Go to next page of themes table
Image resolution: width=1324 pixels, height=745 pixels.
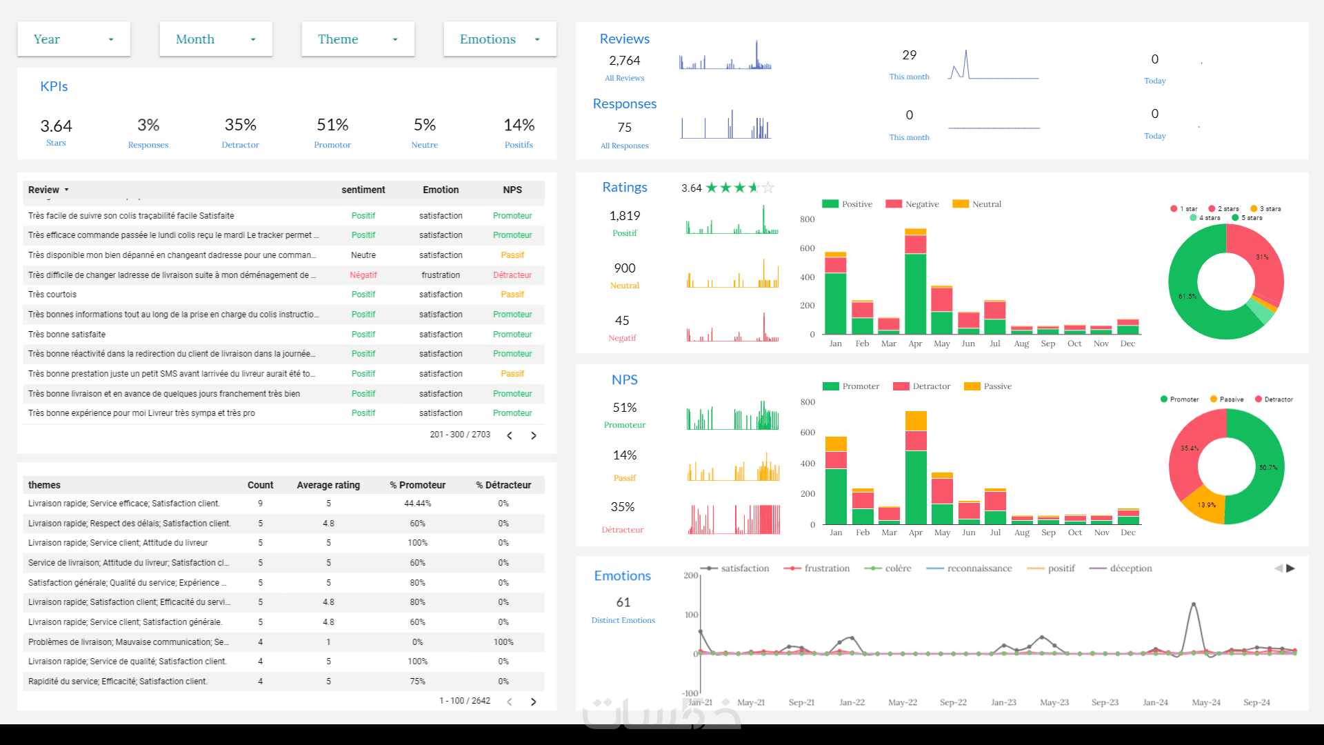(533, 702)
